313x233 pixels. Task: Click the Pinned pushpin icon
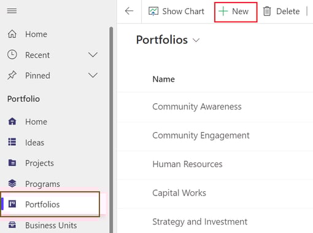coord(12,75)
